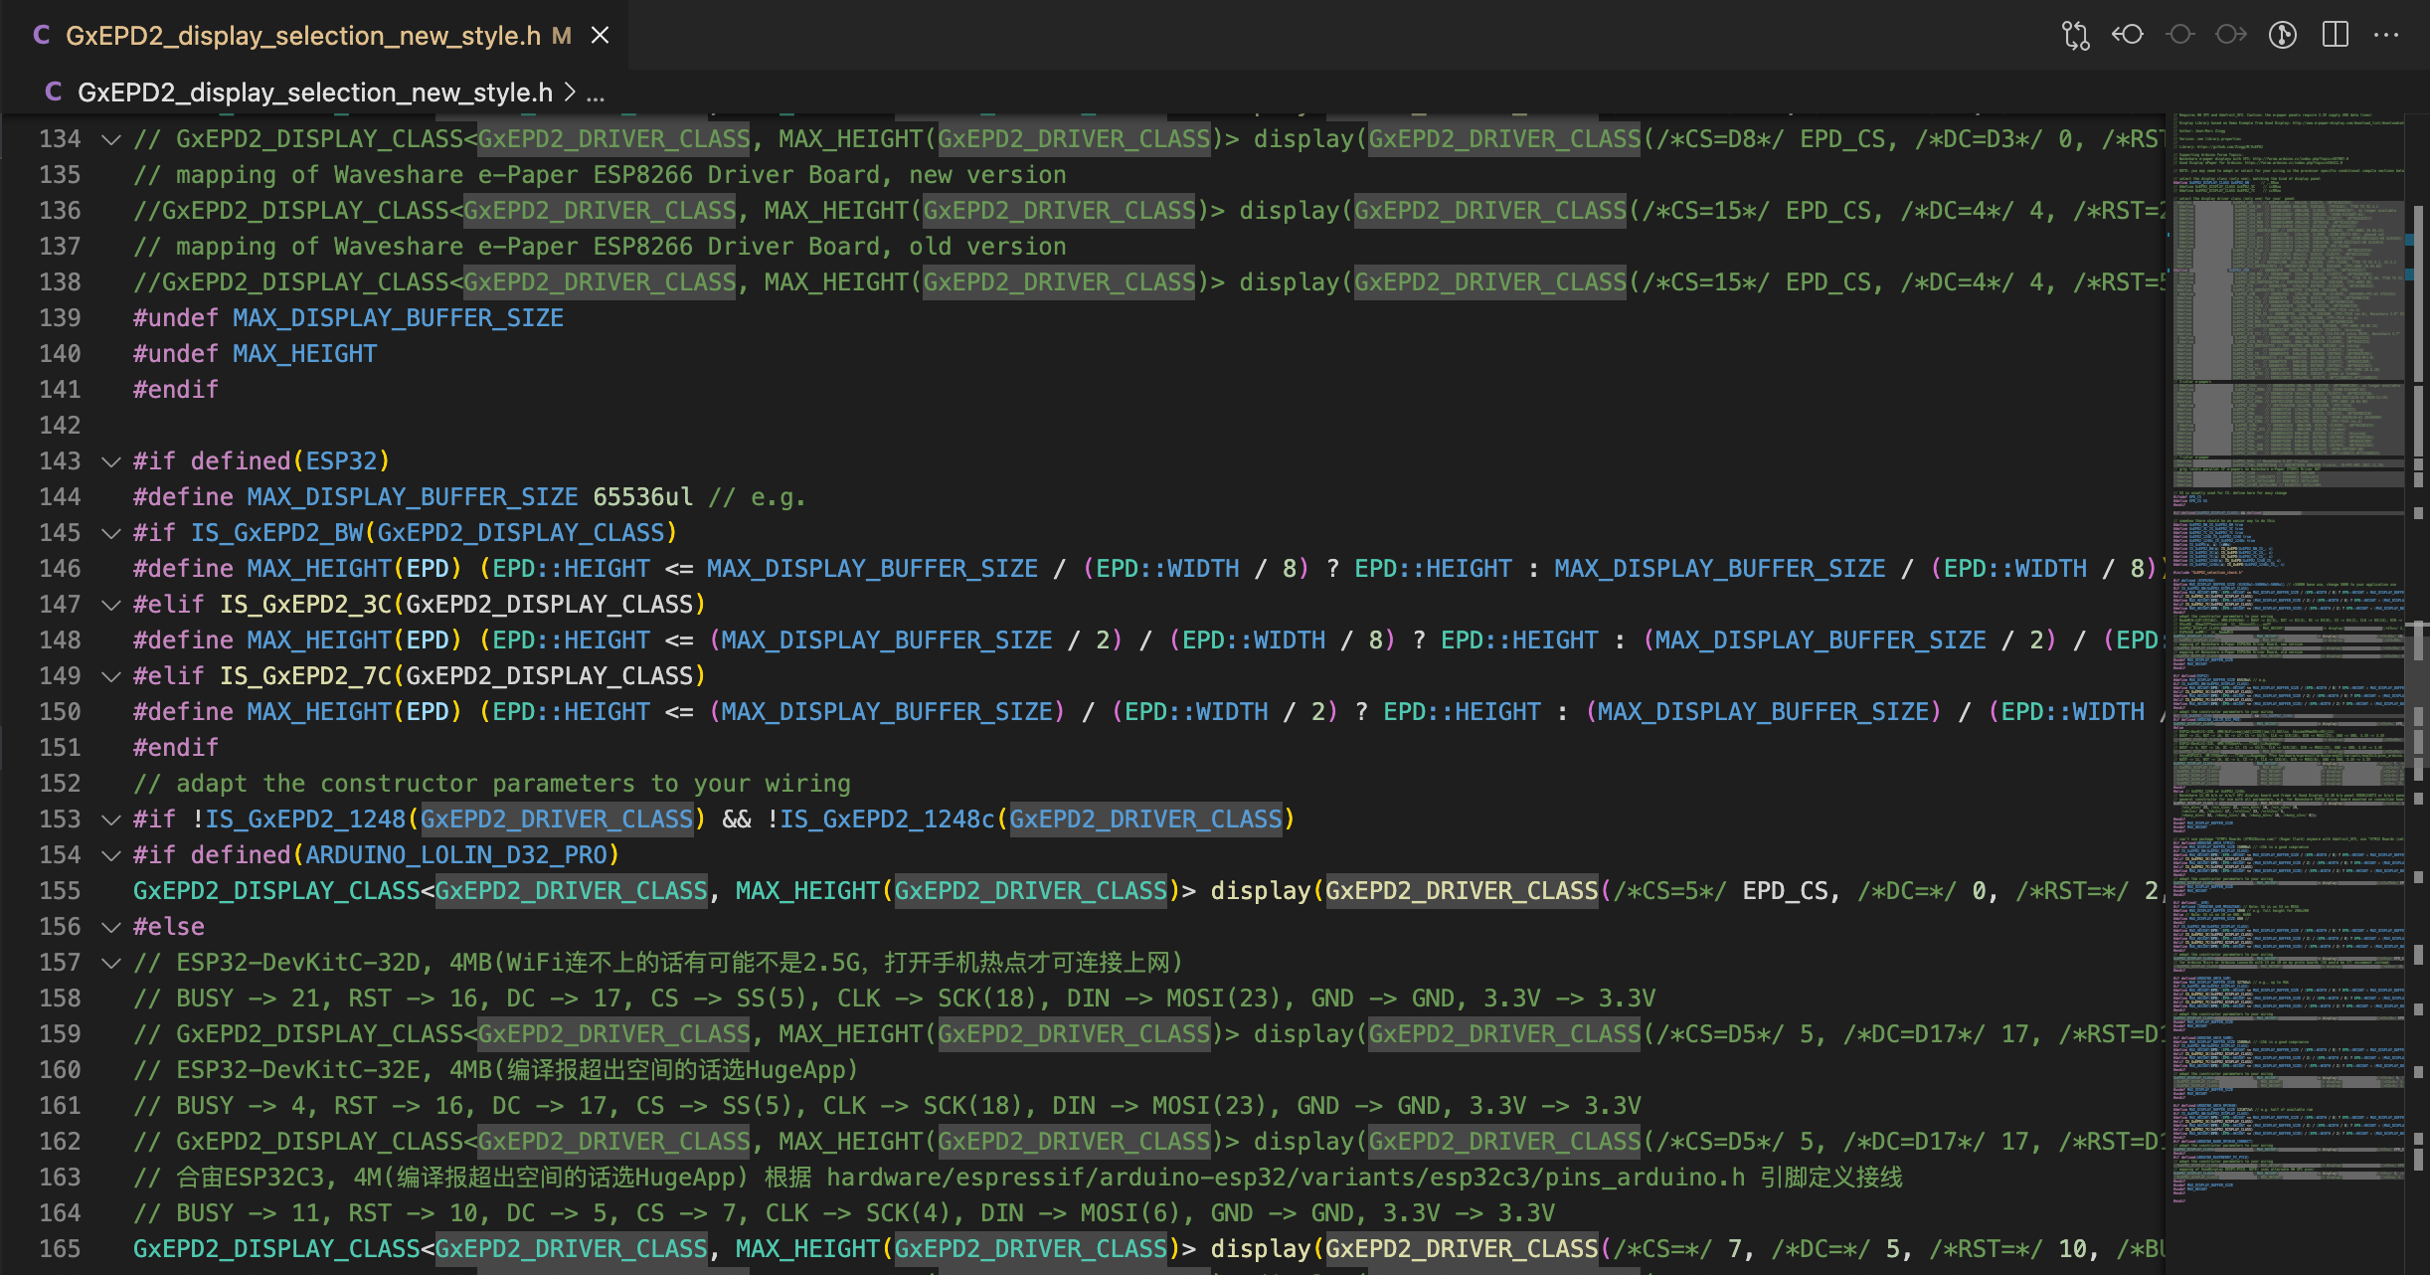This screenshot has height=1275, width=2430.
Task: Select the GxEPD2_display_selection_new_style.h editor tab
Action: (x=314, y=36)
